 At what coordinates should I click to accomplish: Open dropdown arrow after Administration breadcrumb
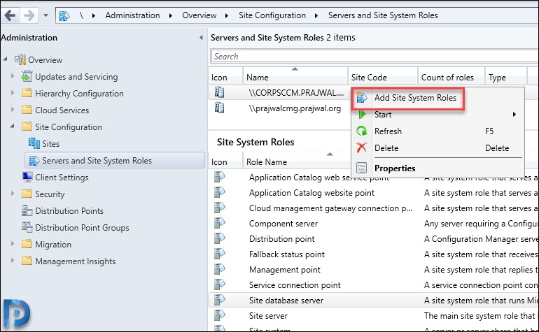pos(171,16)
